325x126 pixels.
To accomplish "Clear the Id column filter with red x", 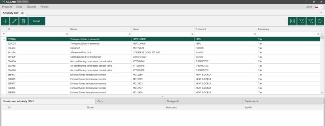I will pos(67,34).
